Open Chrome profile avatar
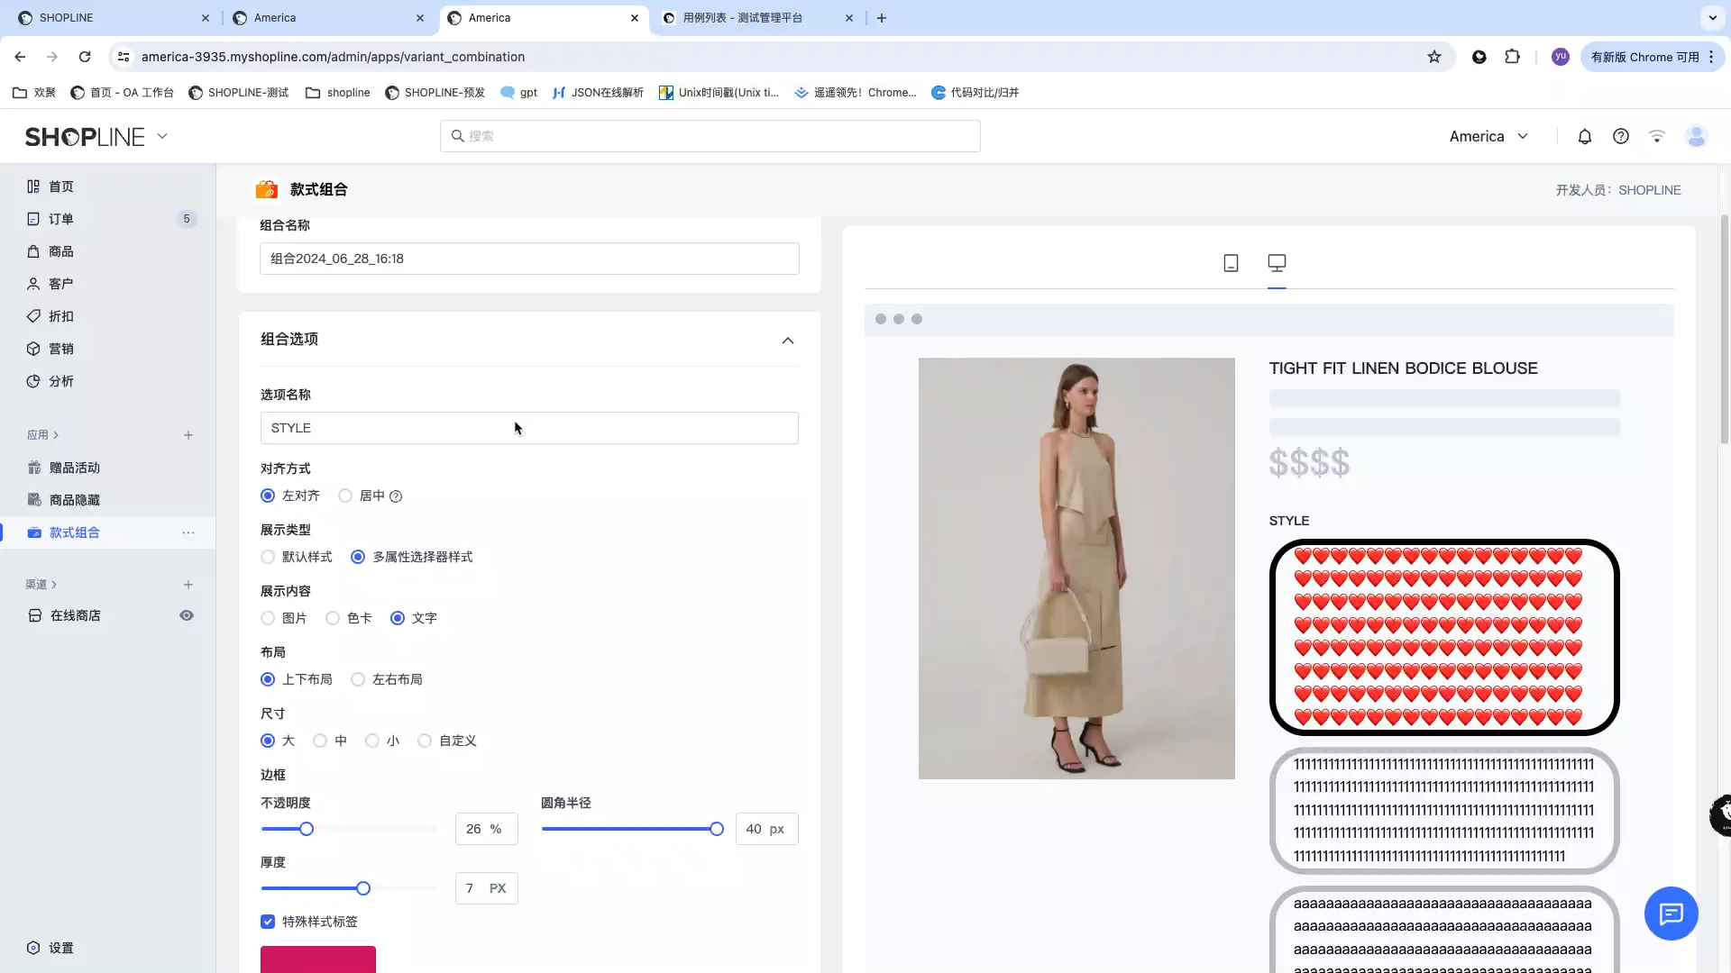Image resolution: width=1731 pixels, height=973 pixels. [1561, 57]
